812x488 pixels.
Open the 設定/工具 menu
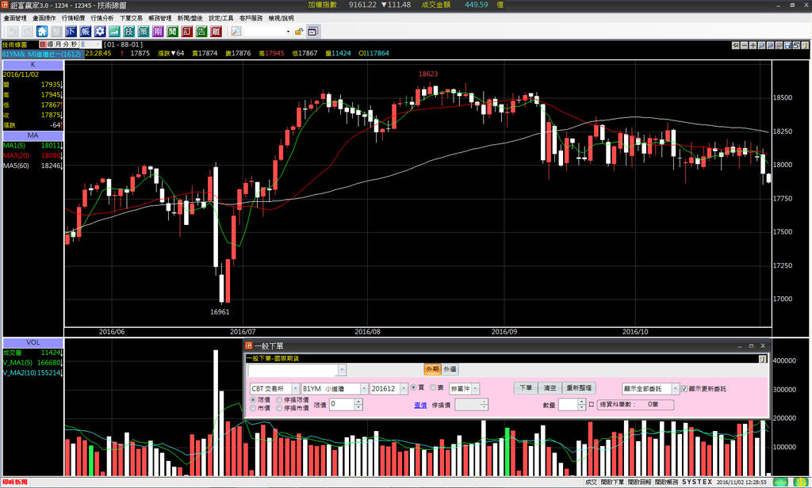tap(221, 18)
